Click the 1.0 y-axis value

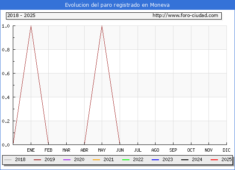tap(6, 26)
